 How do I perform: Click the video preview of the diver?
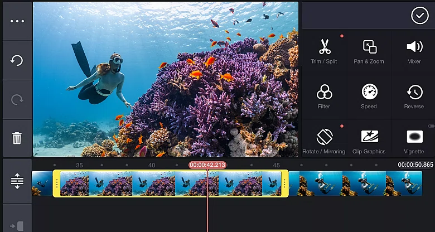(166, 79)
